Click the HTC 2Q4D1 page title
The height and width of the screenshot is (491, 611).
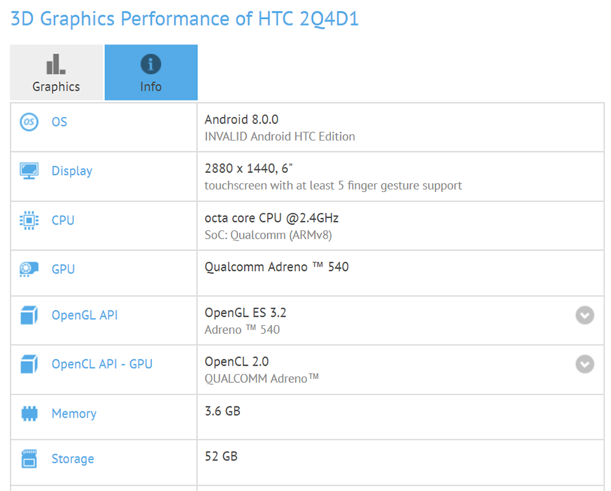(183, 18)
